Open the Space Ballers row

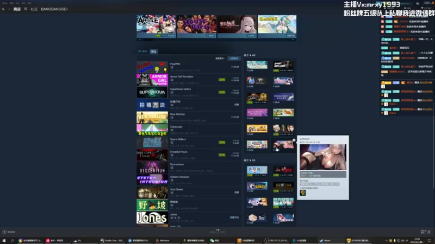coord(188,143)
